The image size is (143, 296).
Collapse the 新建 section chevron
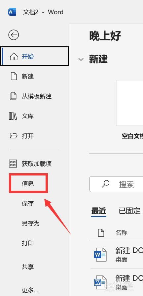(81, 60)
